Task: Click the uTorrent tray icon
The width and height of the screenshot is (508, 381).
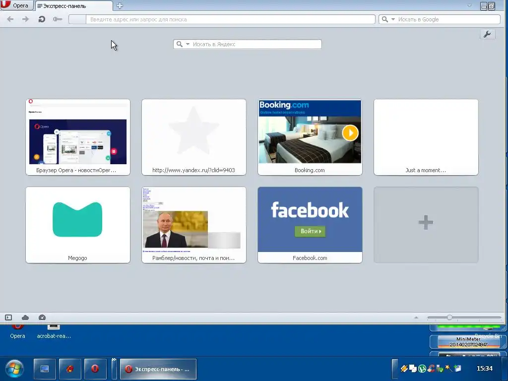Action: (x=422, y=369)
